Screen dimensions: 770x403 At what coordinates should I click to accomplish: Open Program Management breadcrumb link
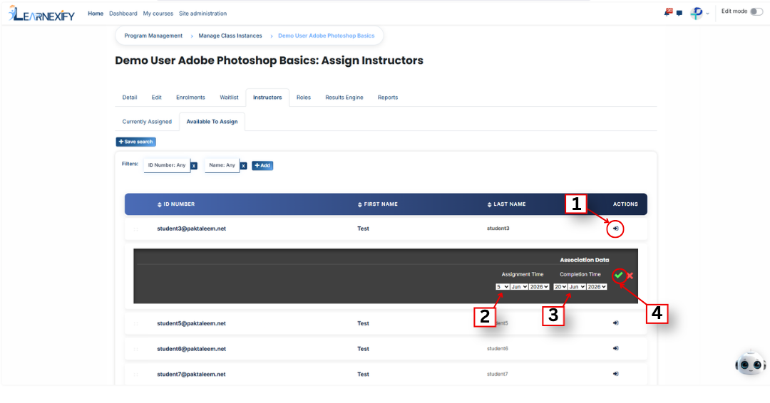click(153, 36)
